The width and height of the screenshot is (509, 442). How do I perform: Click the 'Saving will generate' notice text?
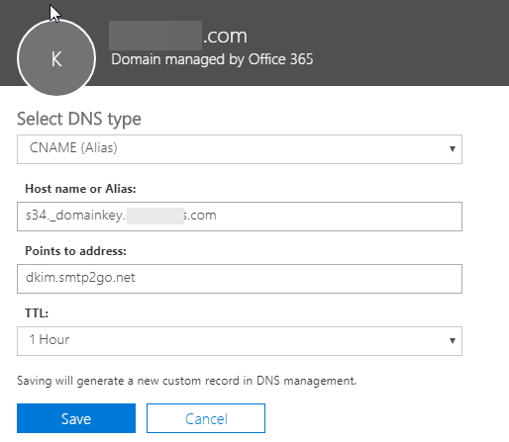point(186,381)
